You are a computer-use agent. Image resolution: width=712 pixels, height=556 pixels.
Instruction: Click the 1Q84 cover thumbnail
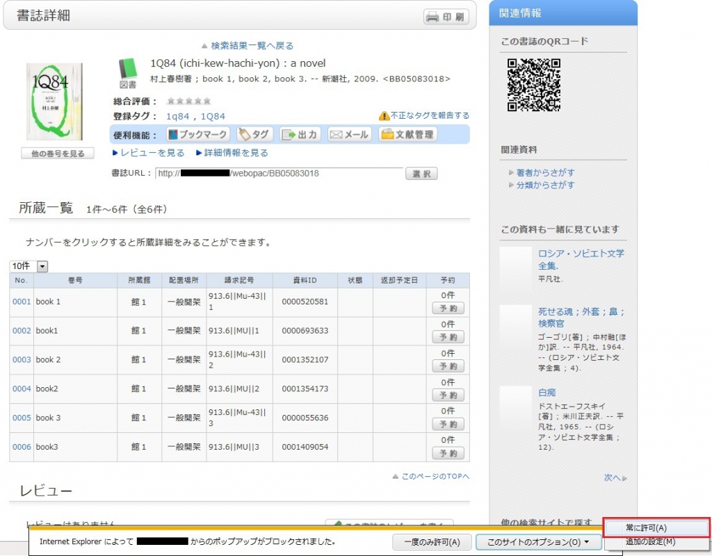(x=55, y=101)
